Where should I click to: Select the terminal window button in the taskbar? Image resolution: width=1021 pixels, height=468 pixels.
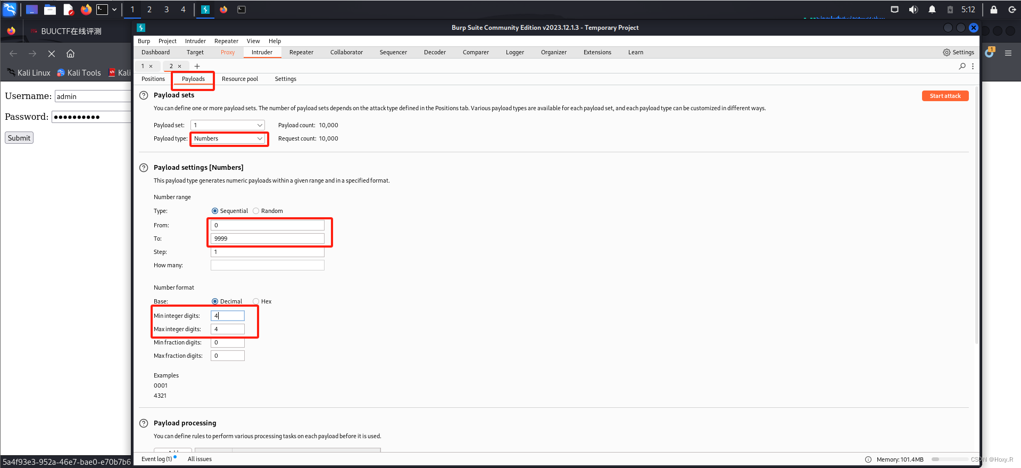pyautogui.click(x=242, y=10)
